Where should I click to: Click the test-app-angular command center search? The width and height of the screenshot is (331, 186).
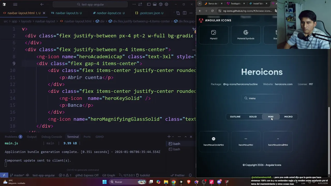coord(90,4)
